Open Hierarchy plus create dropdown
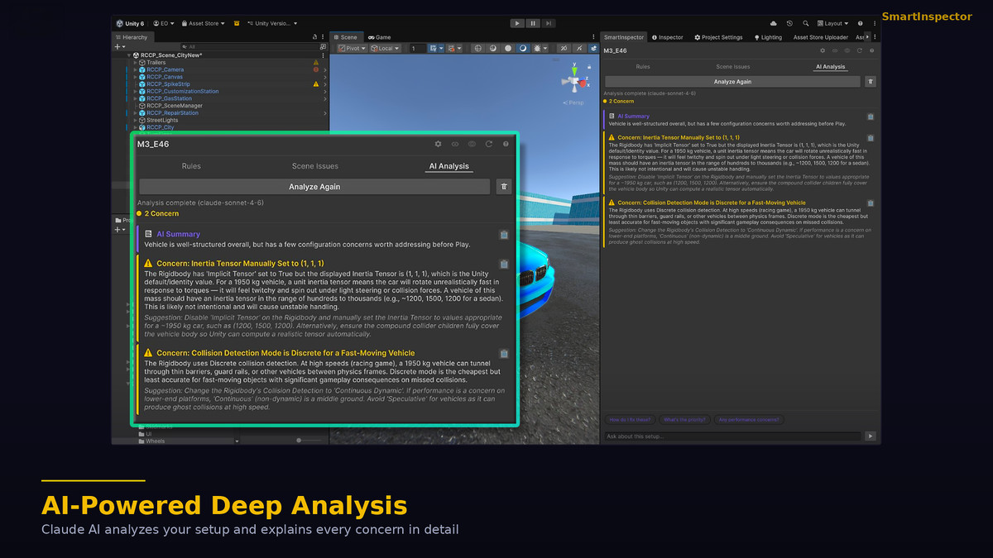Image resolution: width=993 pixels, height=558 pixels. (120, 46)
